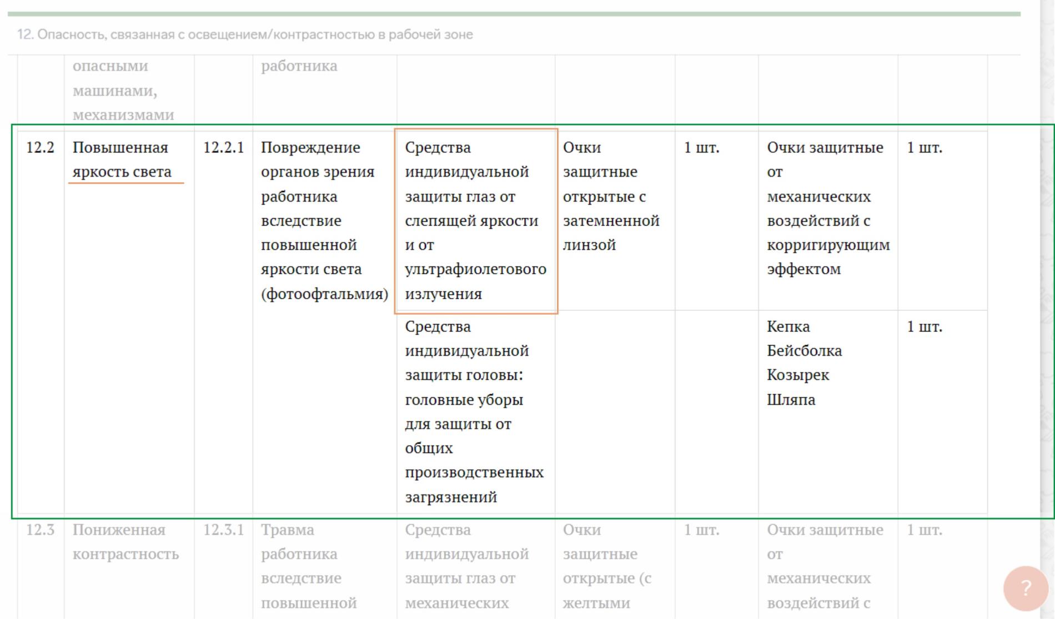Click 'Очки защитные' cell in row 12.3
Screen dimensions: 1055x619
coord(828,566)
